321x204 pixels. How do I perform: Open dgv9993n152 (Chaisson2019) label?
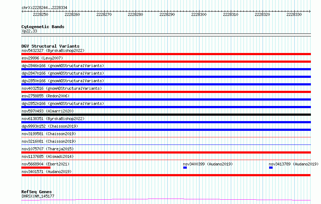(50, 126)
